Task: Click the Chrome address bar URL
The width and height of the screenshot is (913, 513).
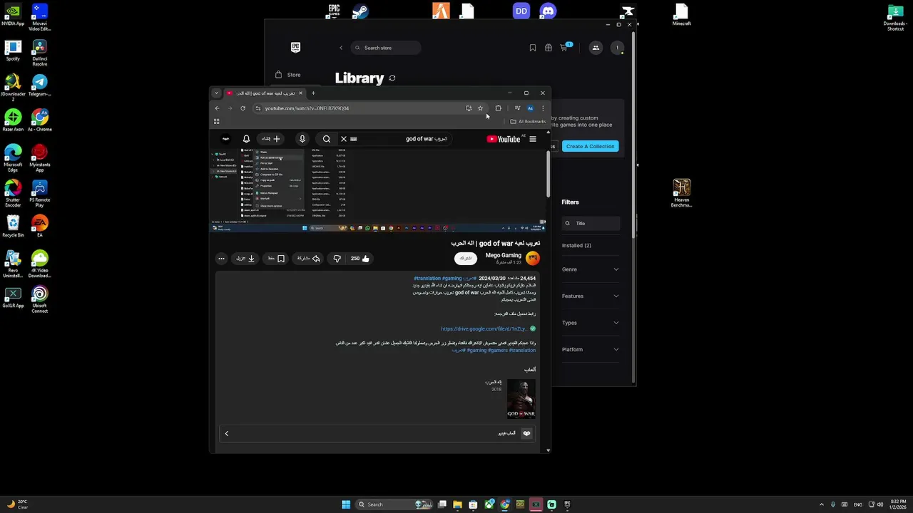Action: coord(307,108)
